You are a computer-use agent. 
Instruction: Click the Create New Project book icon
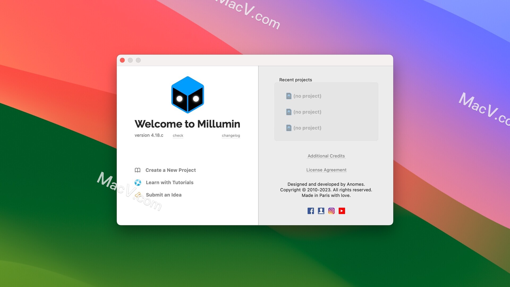(x=138, y=170)
